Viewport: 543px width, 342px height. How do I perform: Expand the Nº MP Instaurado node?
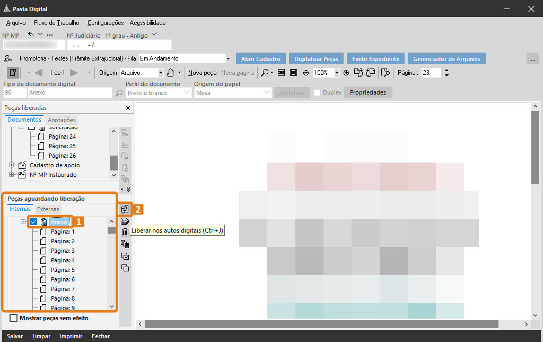[x=12, y=175]
